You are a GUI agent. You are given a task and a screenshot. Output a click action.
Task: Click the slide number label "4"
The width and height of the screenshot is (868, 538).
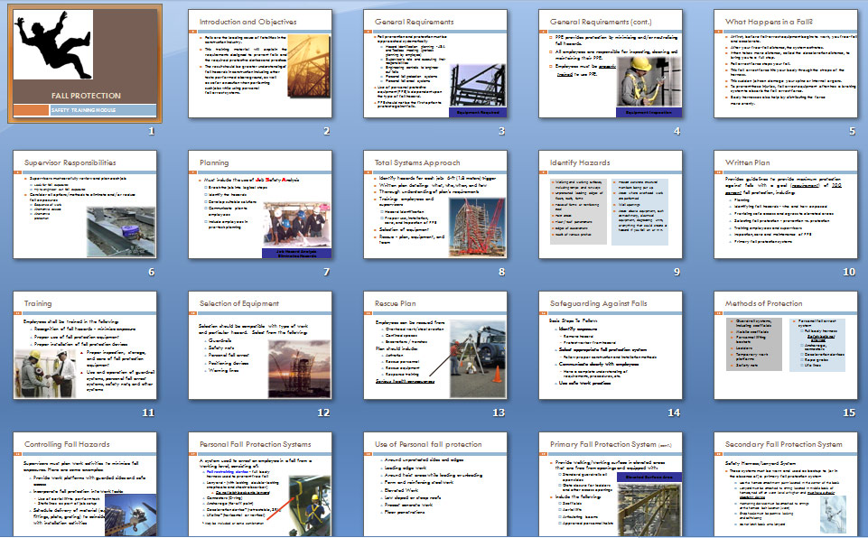(677, 131)
